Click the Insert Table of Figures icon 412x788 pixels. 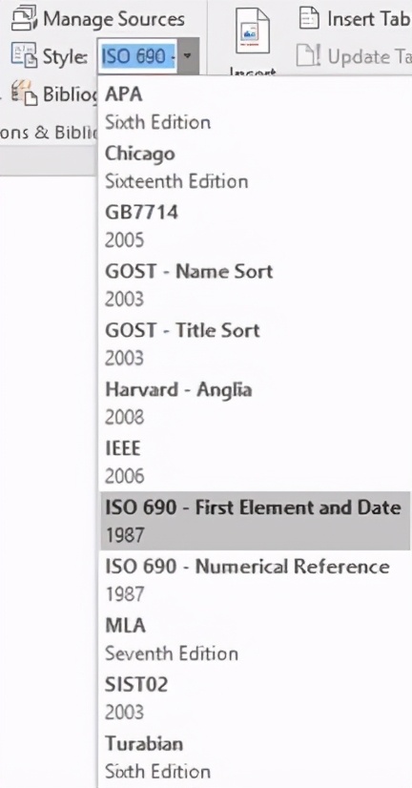(x=309, y=18)
